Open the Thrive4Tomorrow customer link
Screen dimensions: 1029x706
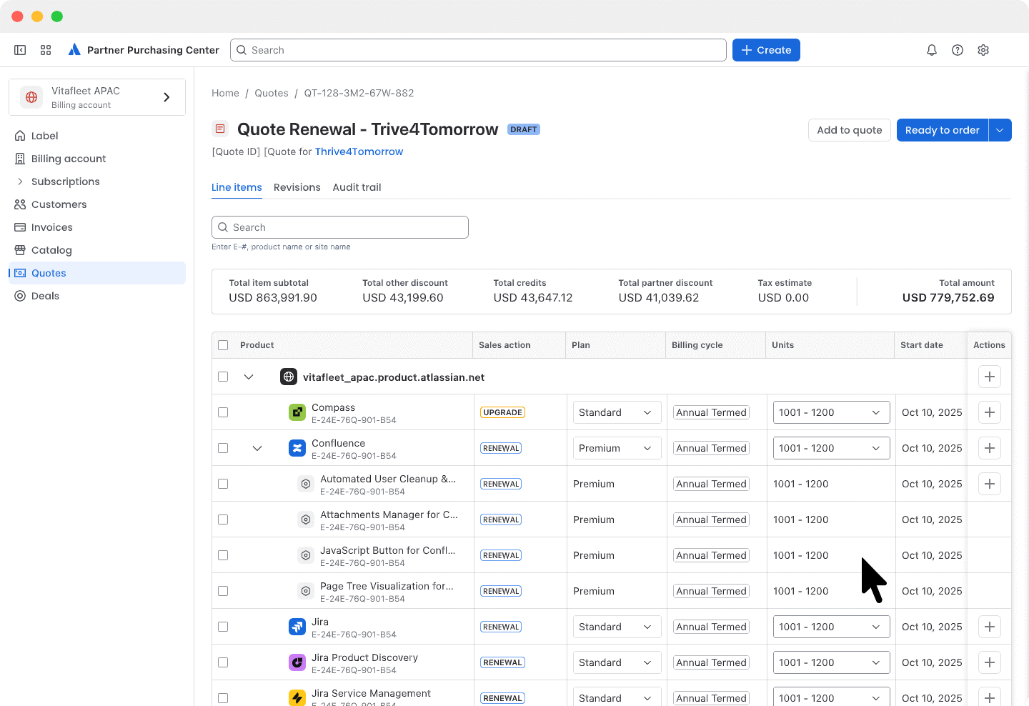coord(359,151)
